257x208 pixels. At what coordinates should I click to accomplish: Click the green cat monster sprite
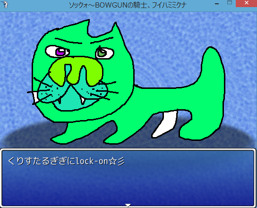[x=126, y=82]
